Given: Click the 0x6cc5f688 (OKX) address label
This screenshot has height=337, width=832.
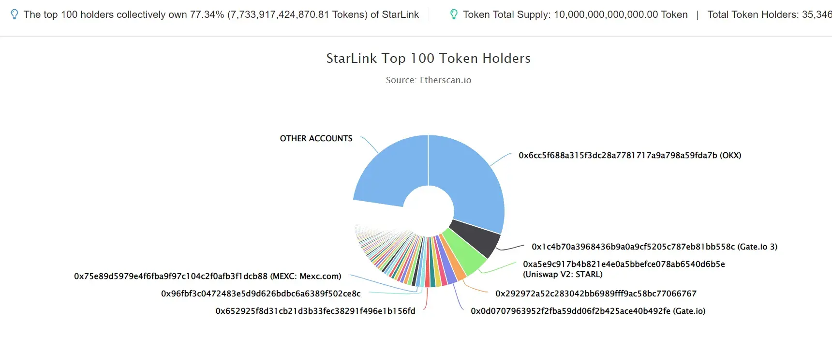Looking at the screenshot, I should (x=630, y=155).
